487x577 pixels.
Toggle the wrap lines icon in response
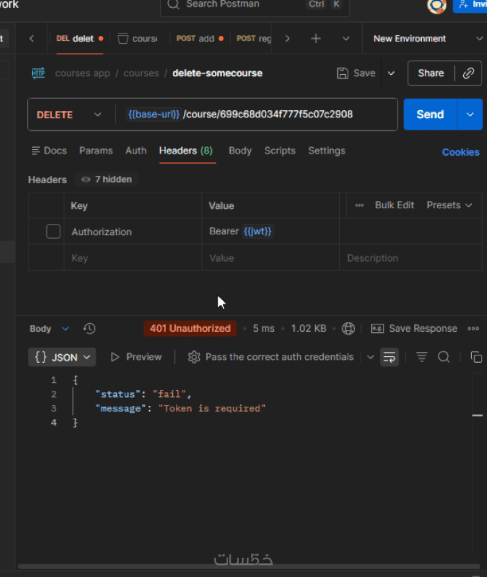pos(390,357)
